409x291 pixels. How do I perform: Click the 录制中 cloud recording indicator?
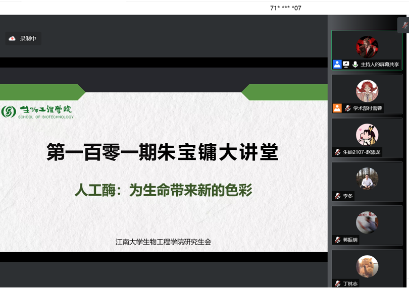click(23, 39)
